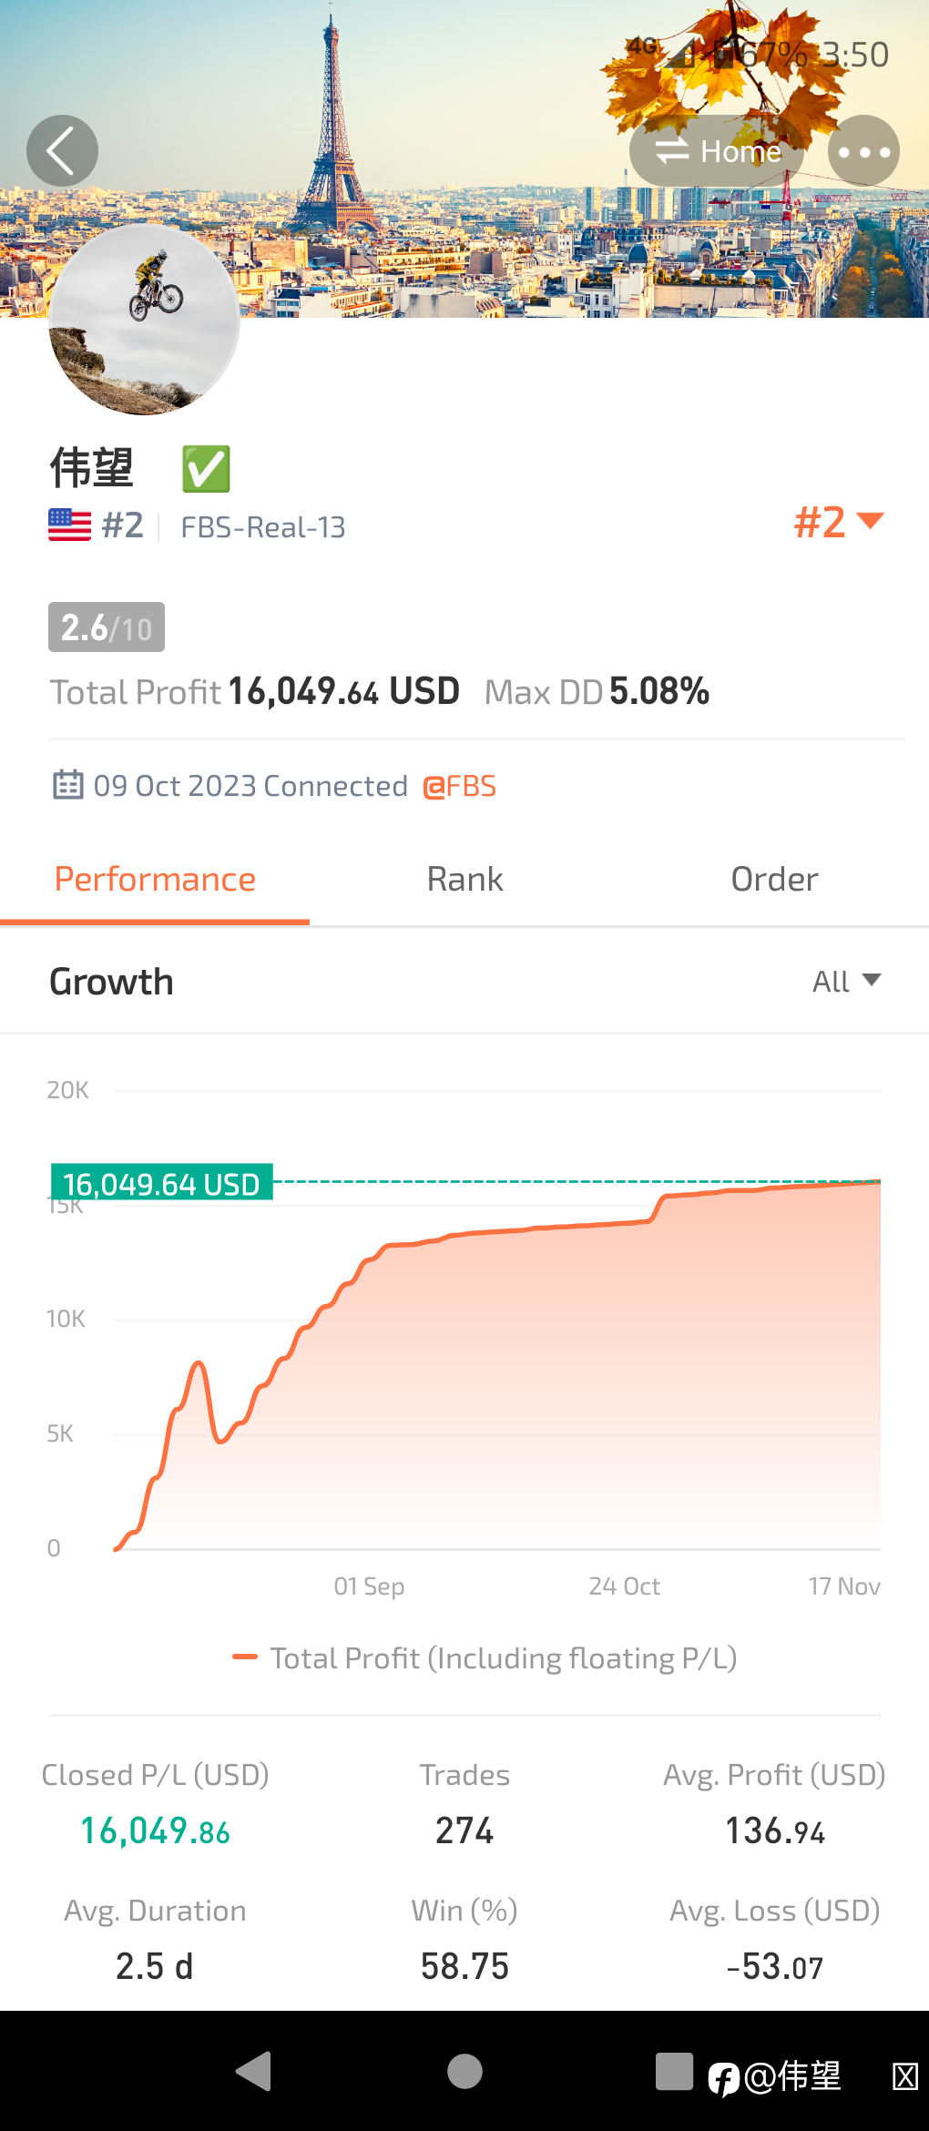Toggle Total Profit legend series

(485, 1658)
